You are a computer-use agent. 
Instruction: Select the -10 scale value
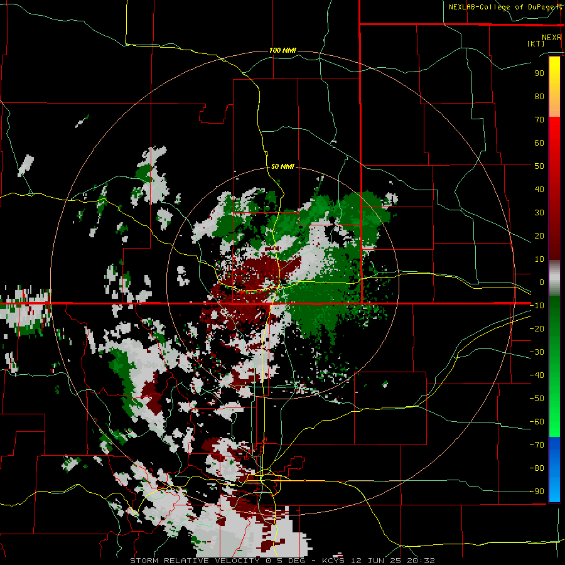[x=537, y=306]
